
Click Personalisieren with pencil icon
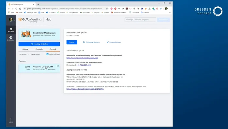pos(114,42)
